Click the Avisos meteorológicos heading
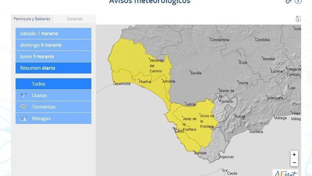The image size is (312, 176). [x=150, y=2]
